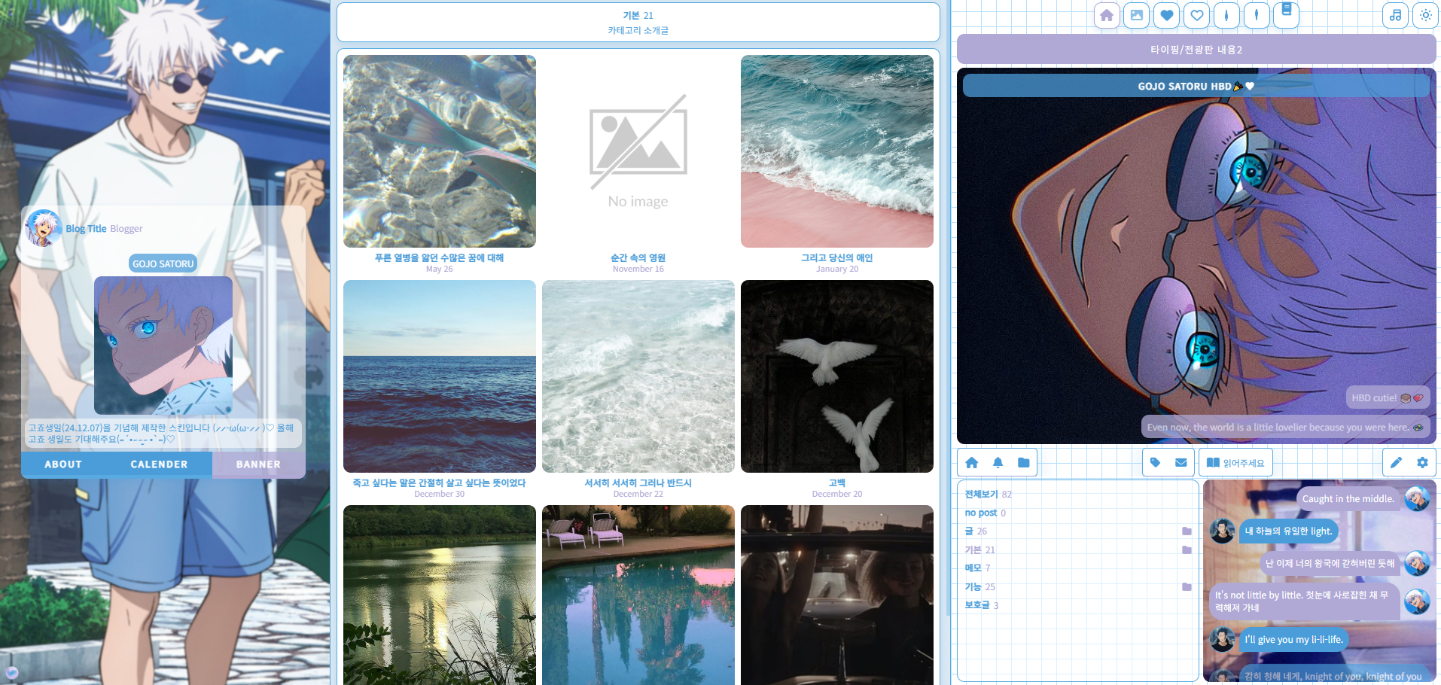This screenshot has height=685, width=1441.
Task: Open the 기본 21 category link
Action: coord(979,550)
